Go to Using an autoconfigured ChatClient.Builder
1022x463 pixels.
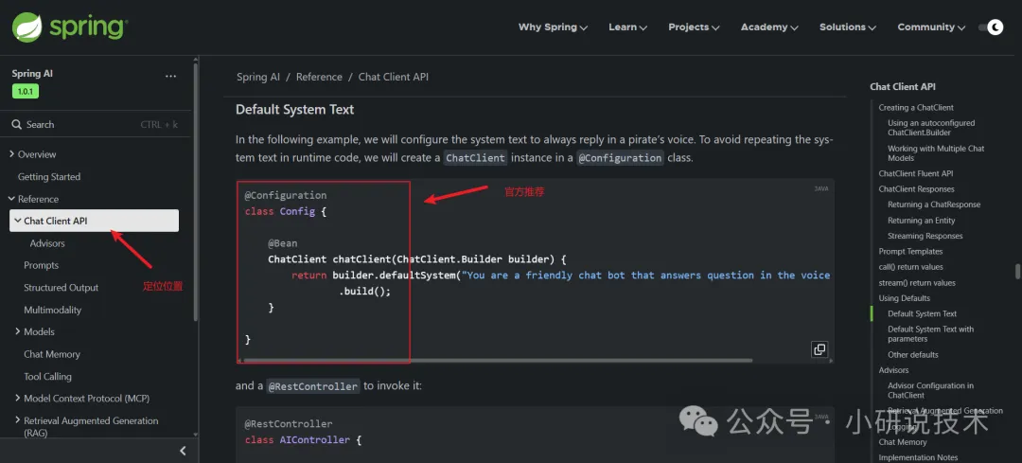pyautogui.click(x=931, y=127)
